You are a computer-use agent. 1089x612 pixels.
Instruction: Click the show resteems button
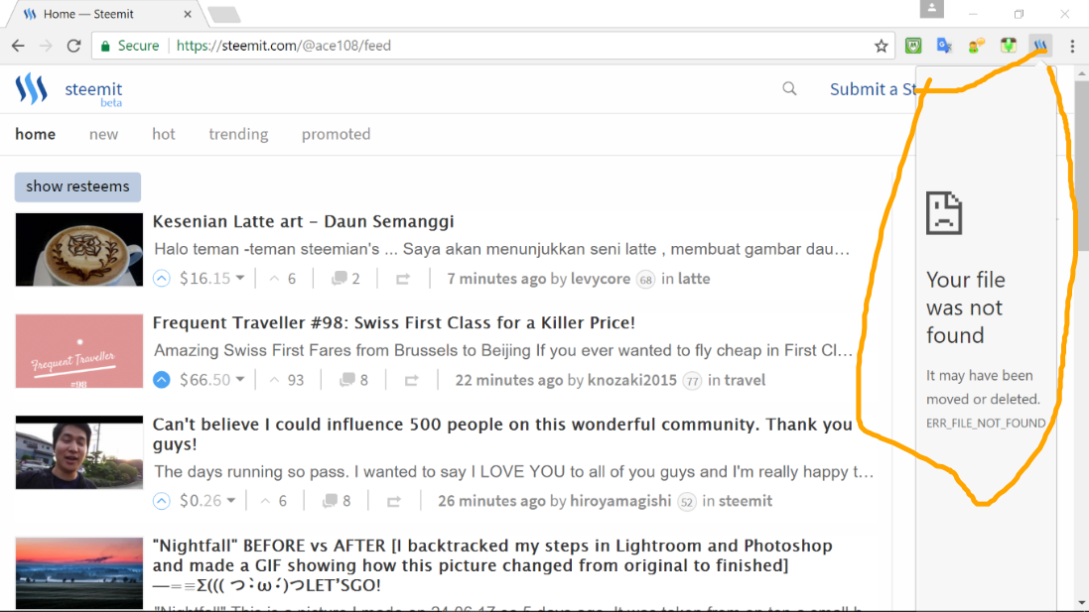[77, 186]
